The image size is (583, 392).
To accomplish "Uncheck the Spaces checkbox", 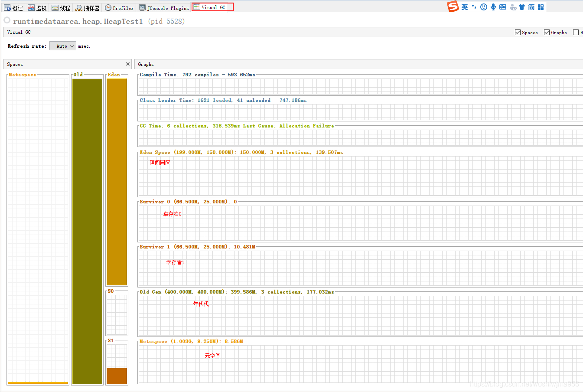I will [518, 32].
